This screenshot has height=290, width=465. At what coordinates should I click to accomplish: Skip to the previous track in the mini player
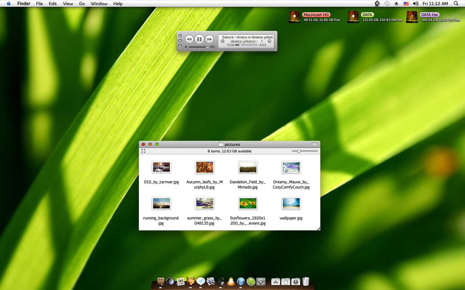click(189, 39)
